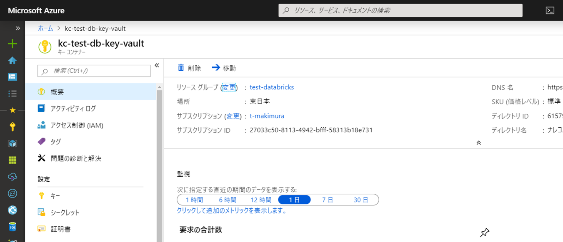Select the 30日 time range
Image resolution: width=563 pixels, height=242 pixels.
point(361,200)
